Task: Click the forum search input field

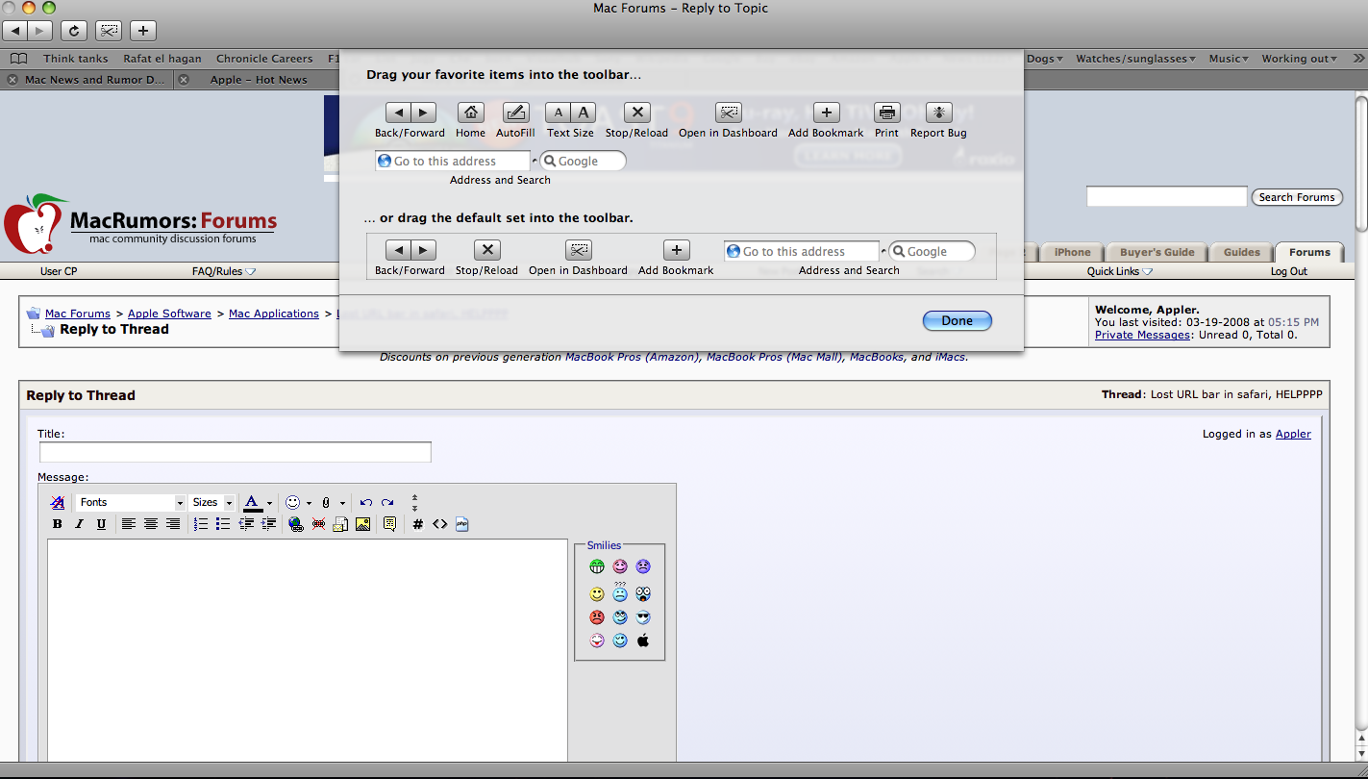Action: [x=1166, y=197]
